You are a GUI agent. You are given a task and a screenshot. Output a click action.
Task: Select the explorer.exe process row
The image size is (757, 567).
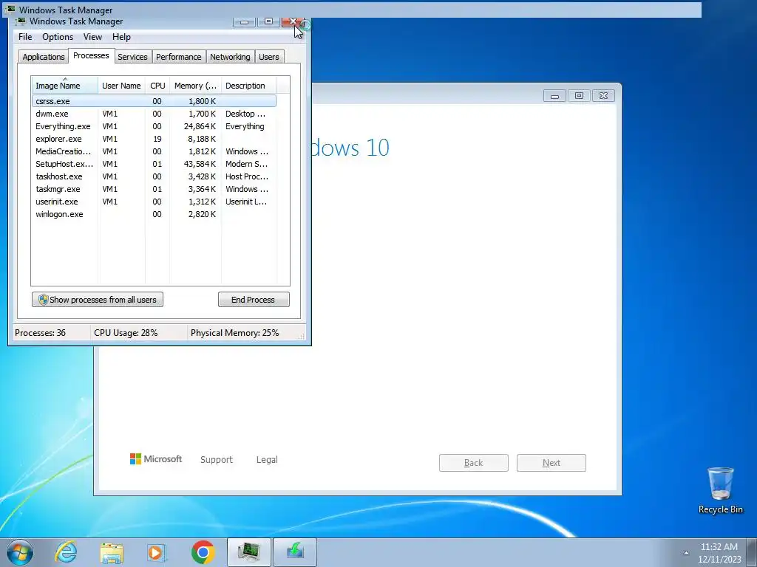click(154, 139)
